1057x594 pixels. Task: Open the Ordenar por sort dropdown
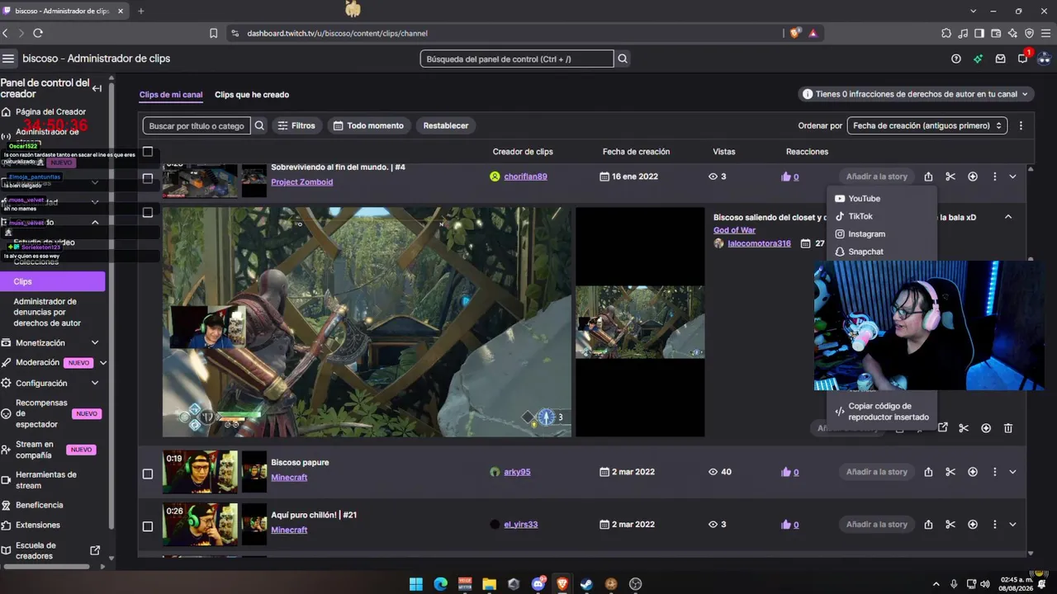(x=927, y=125)
